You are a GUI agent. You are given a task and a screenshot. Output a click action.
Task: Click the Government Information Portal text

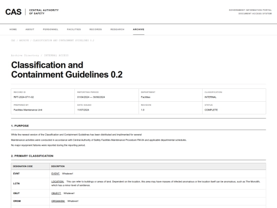coord(250,10)
